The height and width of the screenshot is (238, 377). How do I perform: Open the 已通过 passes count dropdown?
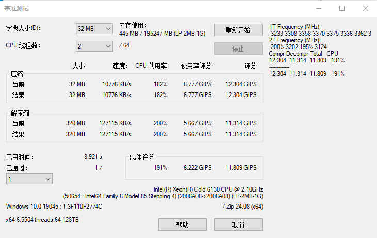click(29, 179)
